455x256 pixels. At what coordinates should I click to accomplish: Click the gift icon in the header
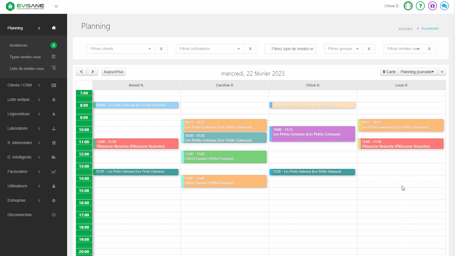432,6
